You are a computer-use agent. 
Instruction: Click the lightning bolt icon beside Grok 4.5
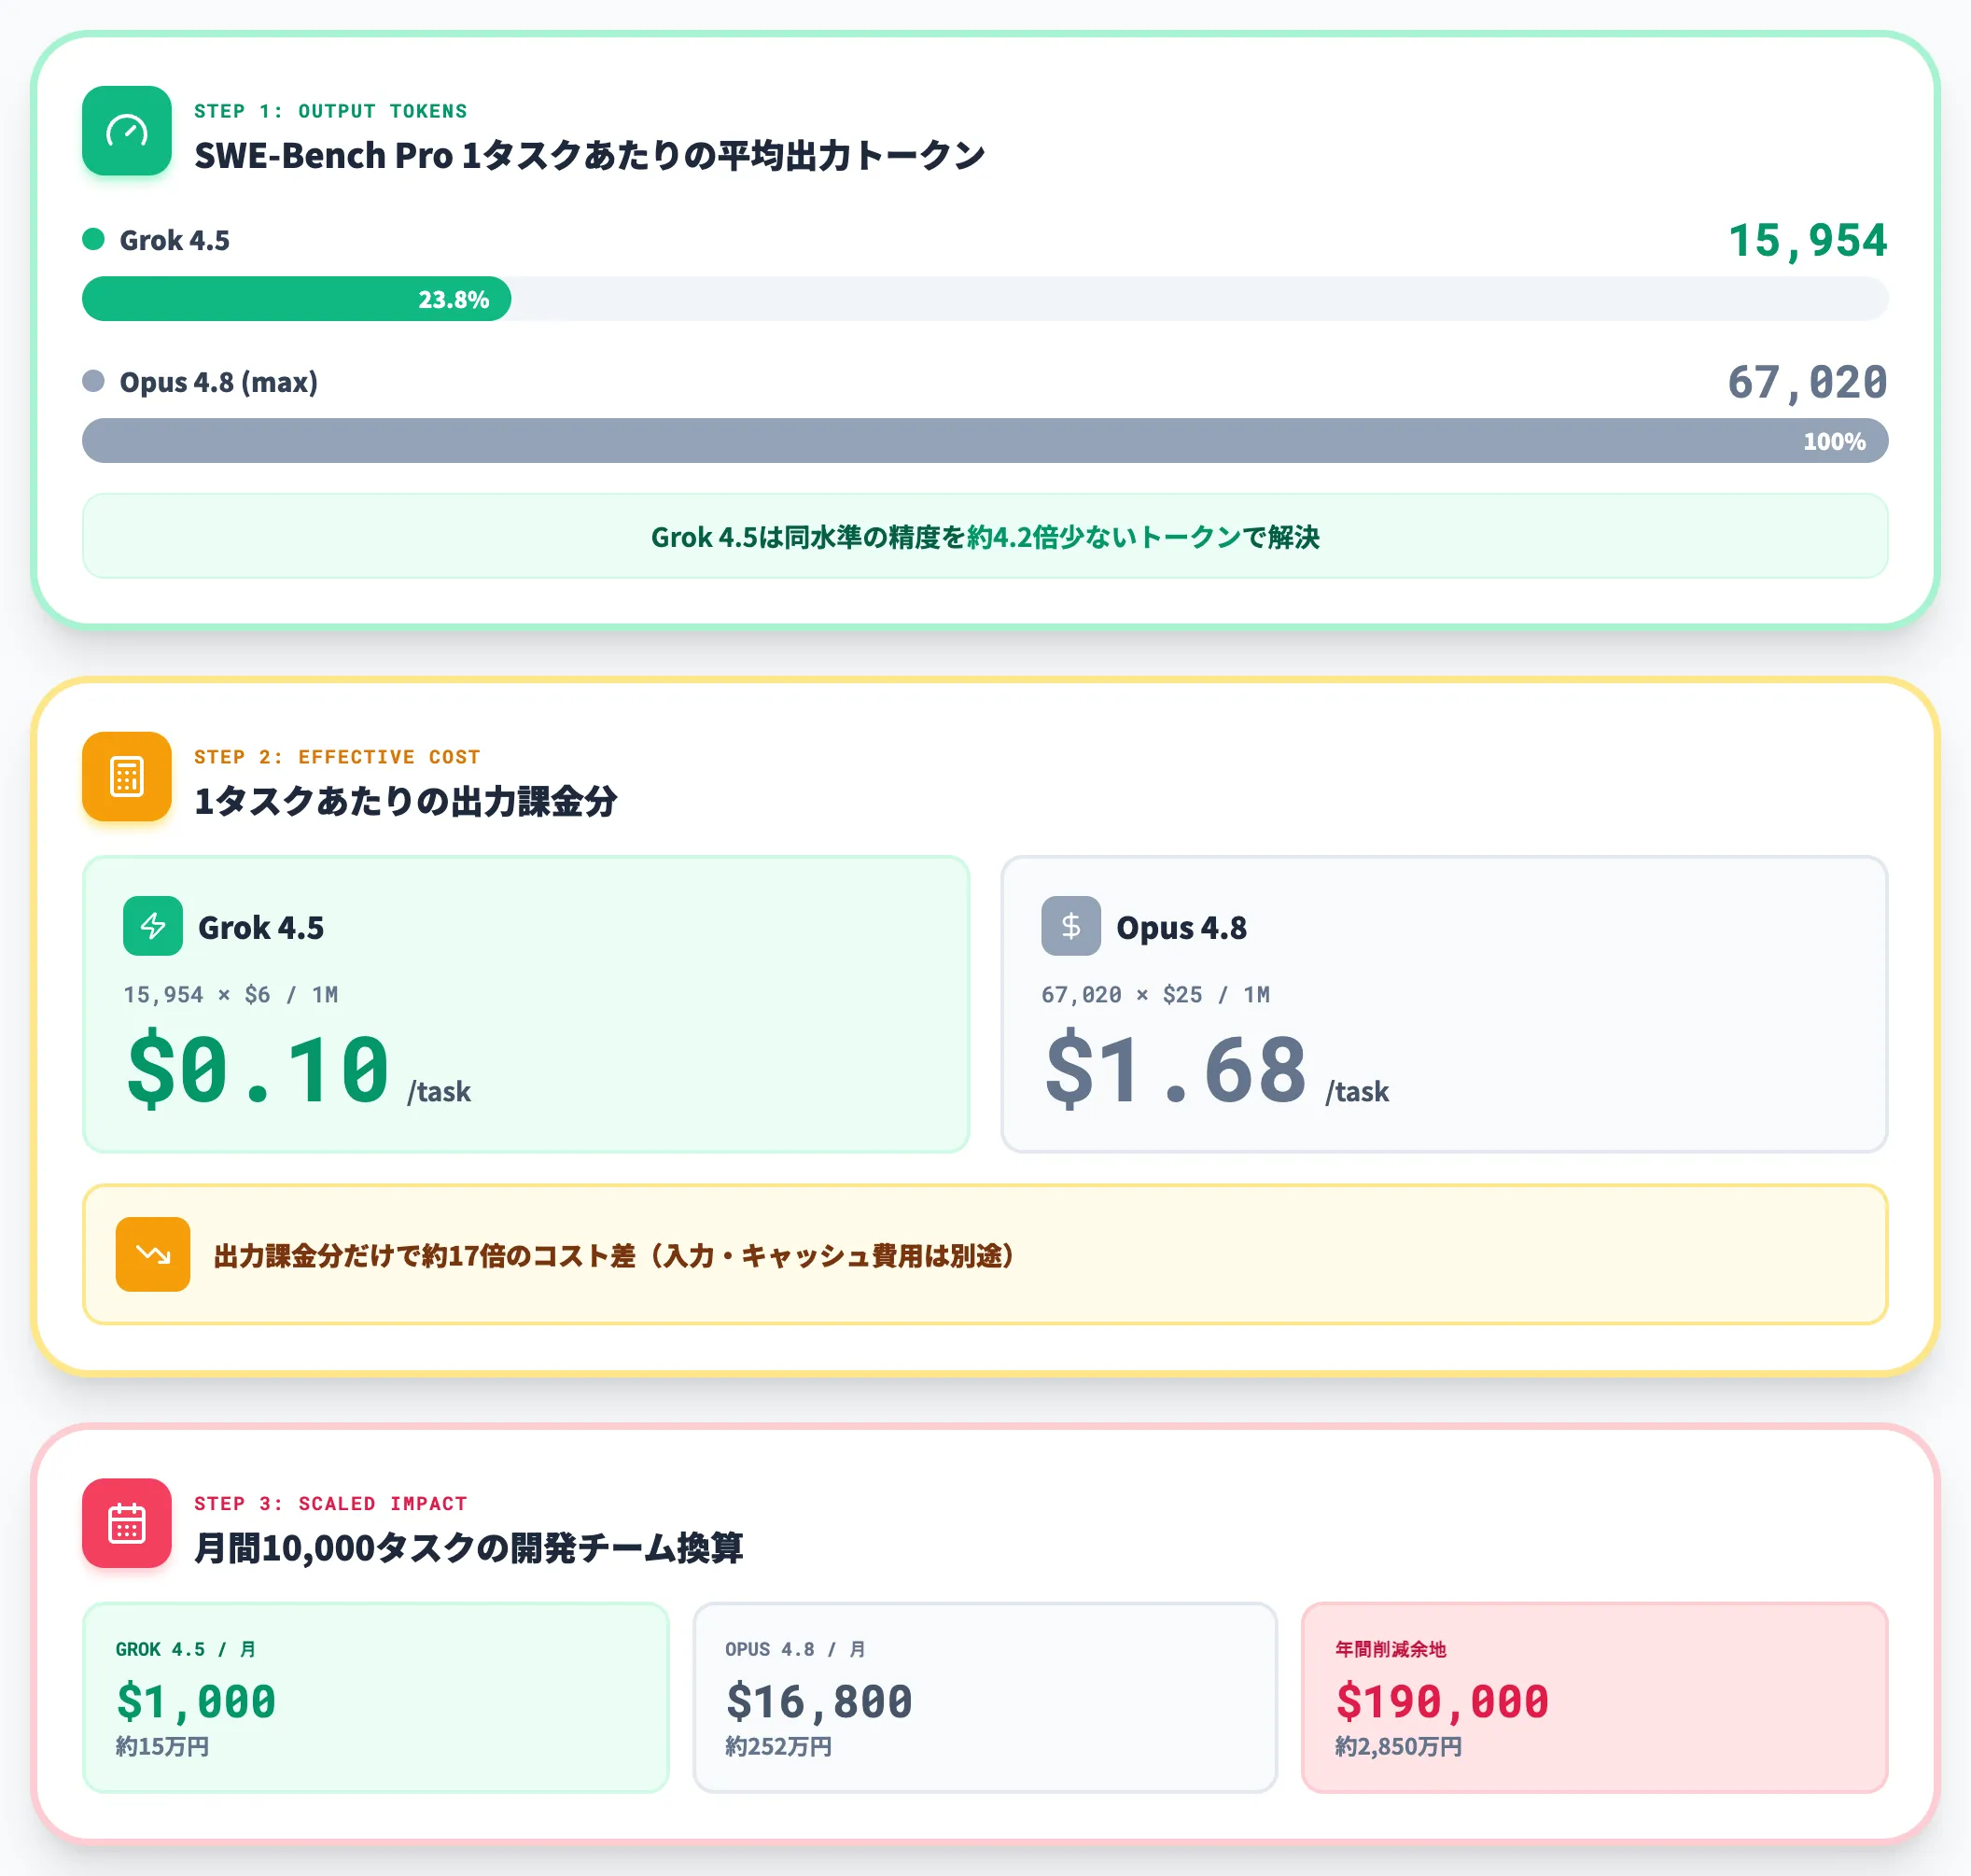(x=153, y=926)
